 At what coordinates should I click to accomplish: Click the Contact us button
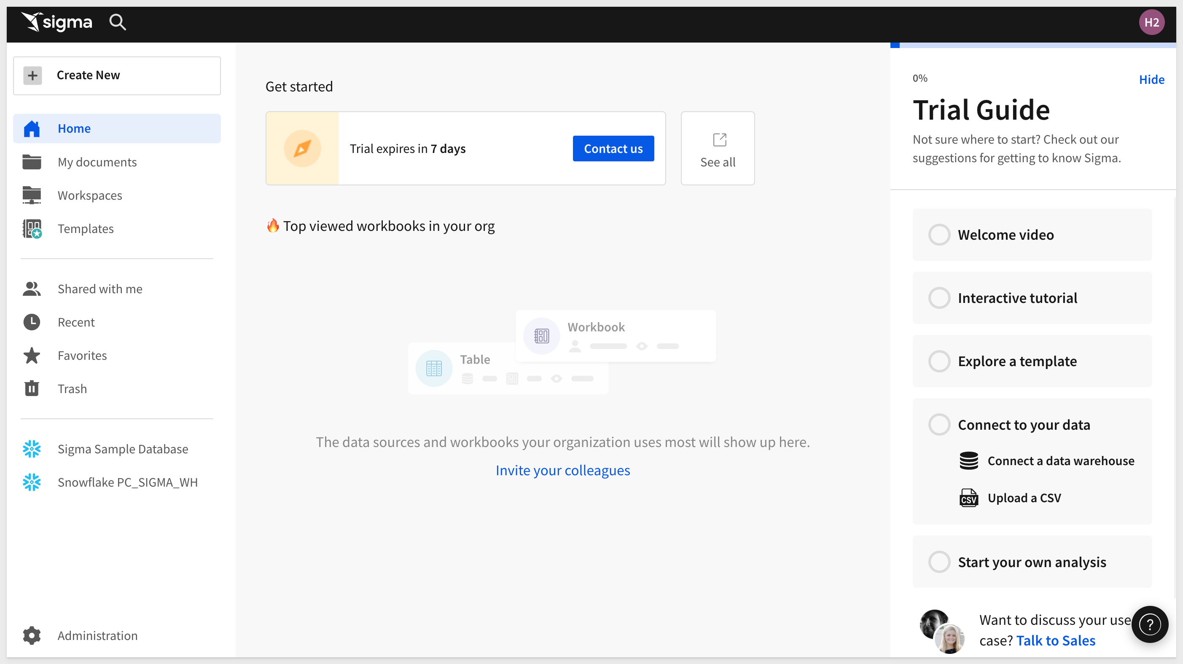[x=613, y=148]
